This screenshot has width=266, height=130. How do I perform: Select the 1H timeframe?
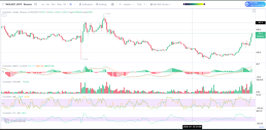64,4
